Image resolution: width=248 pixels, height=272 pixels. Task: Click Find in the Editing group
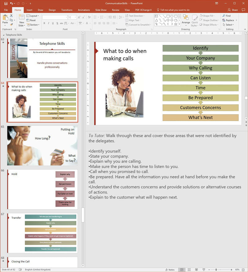click(227, 16)
